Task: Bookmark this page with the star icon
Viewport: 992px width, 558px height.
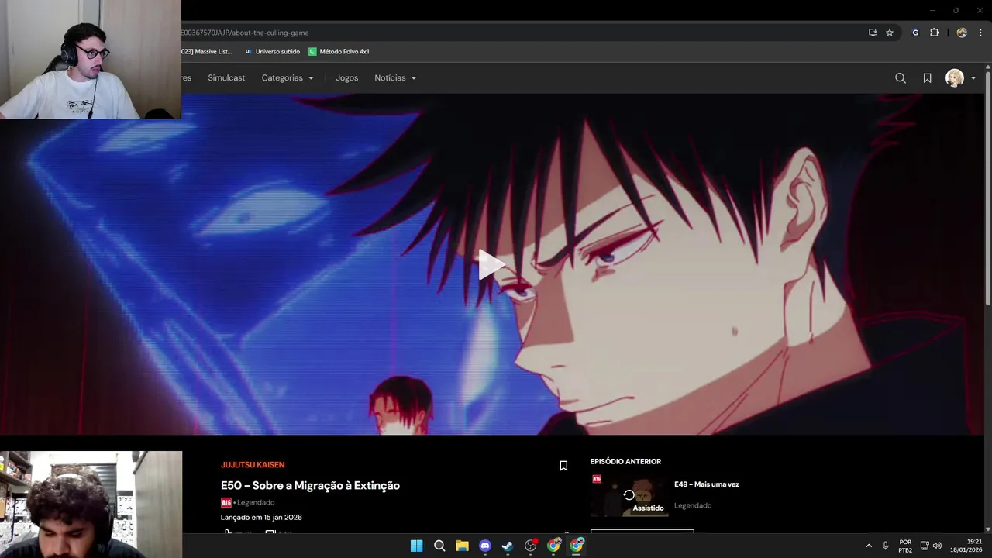Action: [890, 33]
